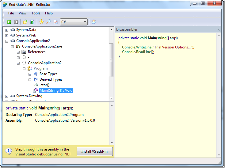Image resolution: width=225 pixels, height=168 pixels.
Task: Click Console.ReadLine link in disassembler code
Action: click(136, 52)
